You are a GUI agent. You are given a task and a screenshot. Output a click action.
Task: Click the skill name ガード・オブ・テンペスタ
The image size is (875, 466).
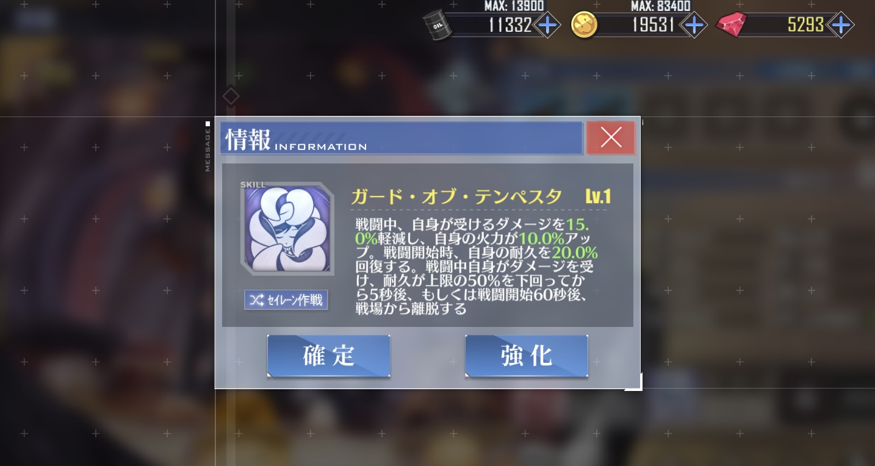point(456,196)
